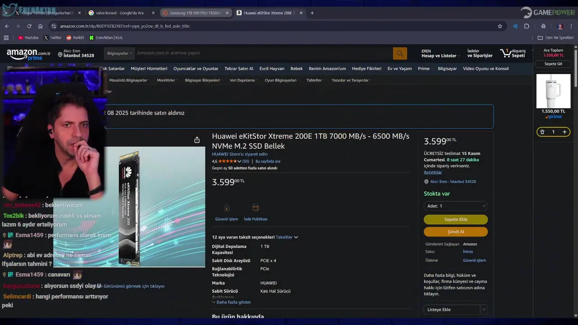Open the apps grid in bookmarks bar

click(x=6, y=37)
